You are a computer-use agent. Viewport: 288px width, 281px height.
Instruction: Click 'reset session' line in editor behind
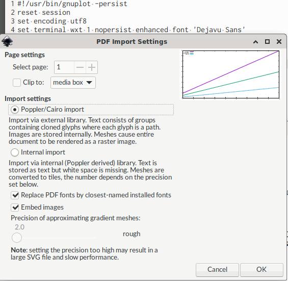point(44,13)
